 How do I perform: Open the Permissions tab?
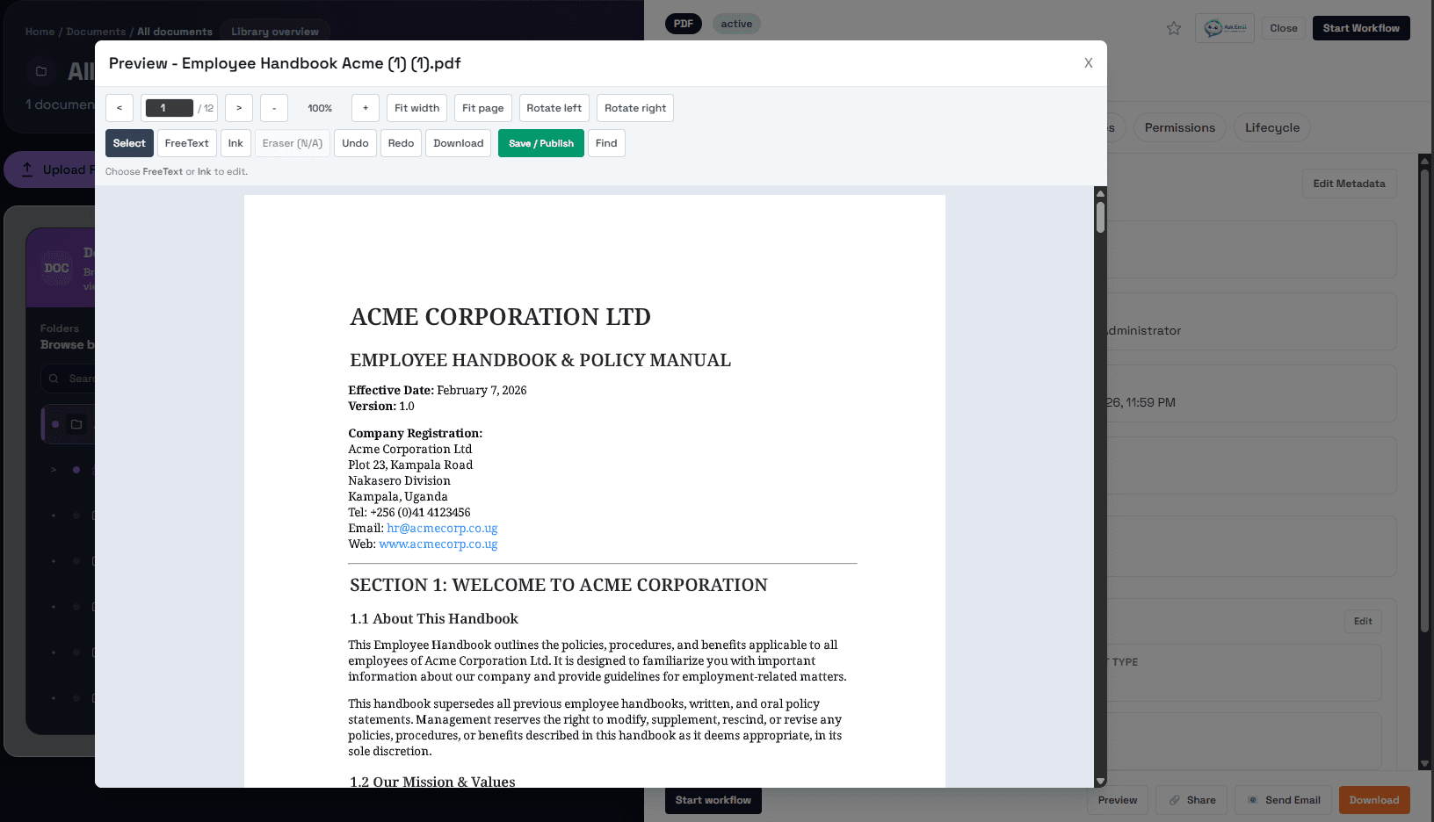1179,127
